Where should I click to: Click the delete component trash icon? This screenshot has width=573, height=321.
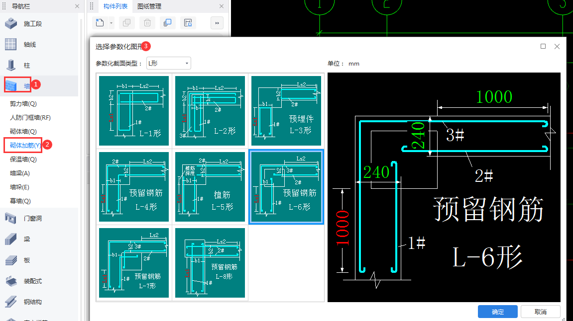tap(147, 23)
